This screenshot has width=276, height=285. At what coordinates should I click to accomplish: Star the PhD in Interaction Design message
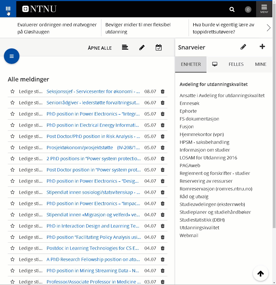(12, 226)
